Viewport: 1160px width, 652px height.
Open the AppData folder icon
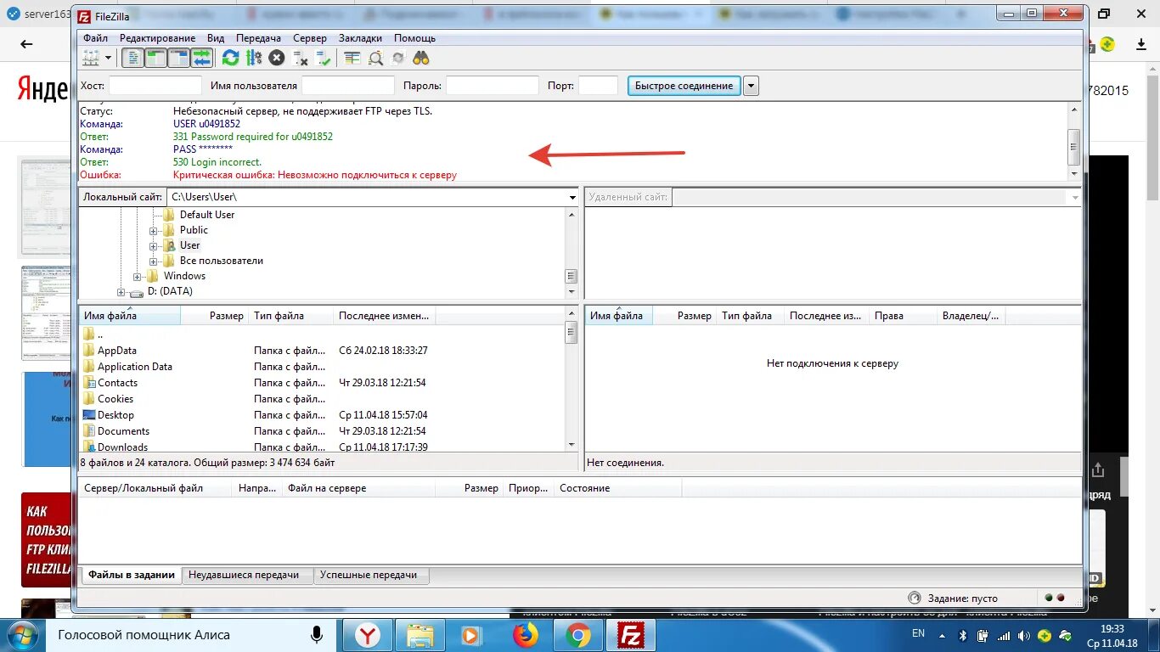pyautogui.click(x=89, y=351)
